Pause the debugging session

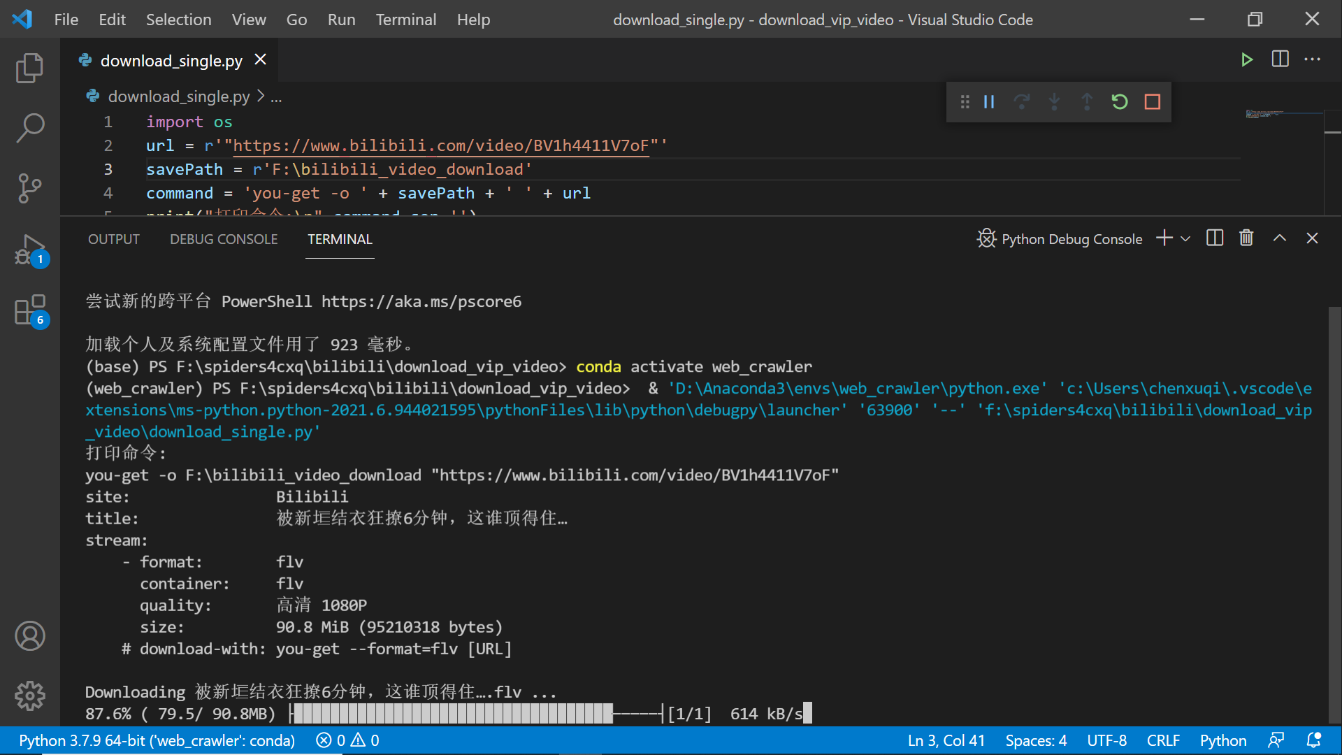tap(989, 102)
